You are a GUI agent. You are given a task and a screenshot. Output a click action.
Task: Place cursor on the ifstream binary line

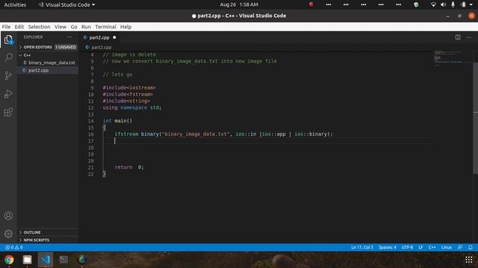click(x=223, y=134)
